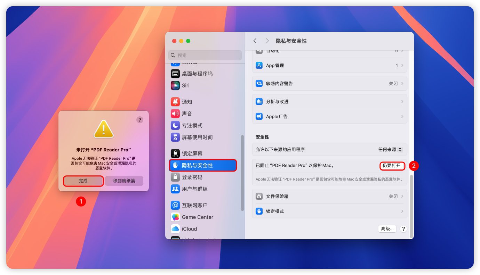Open Game Center icon in sidebar
480x275 pixels.
175,217
